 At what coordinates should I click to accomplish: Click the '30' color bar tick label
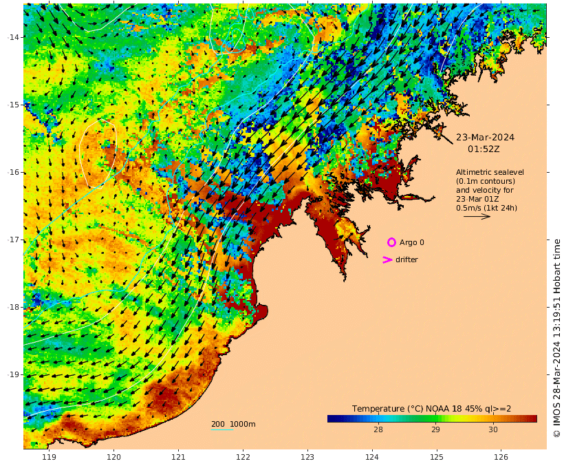coord(493,429)
